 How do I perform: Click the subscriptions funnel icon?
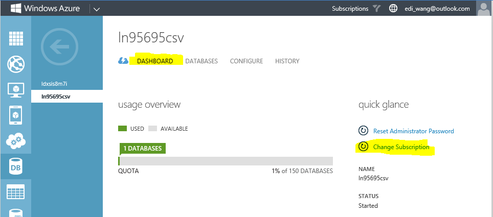377,9
